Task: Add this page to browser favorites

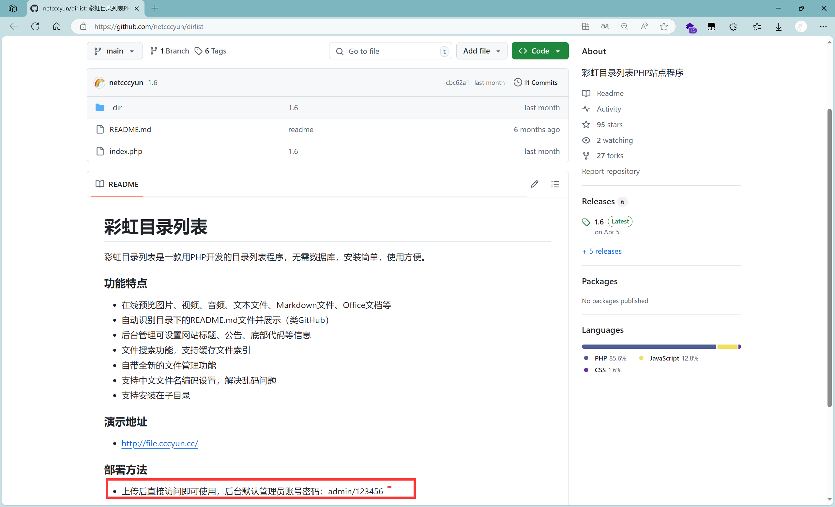Action: tap(664, 26)
